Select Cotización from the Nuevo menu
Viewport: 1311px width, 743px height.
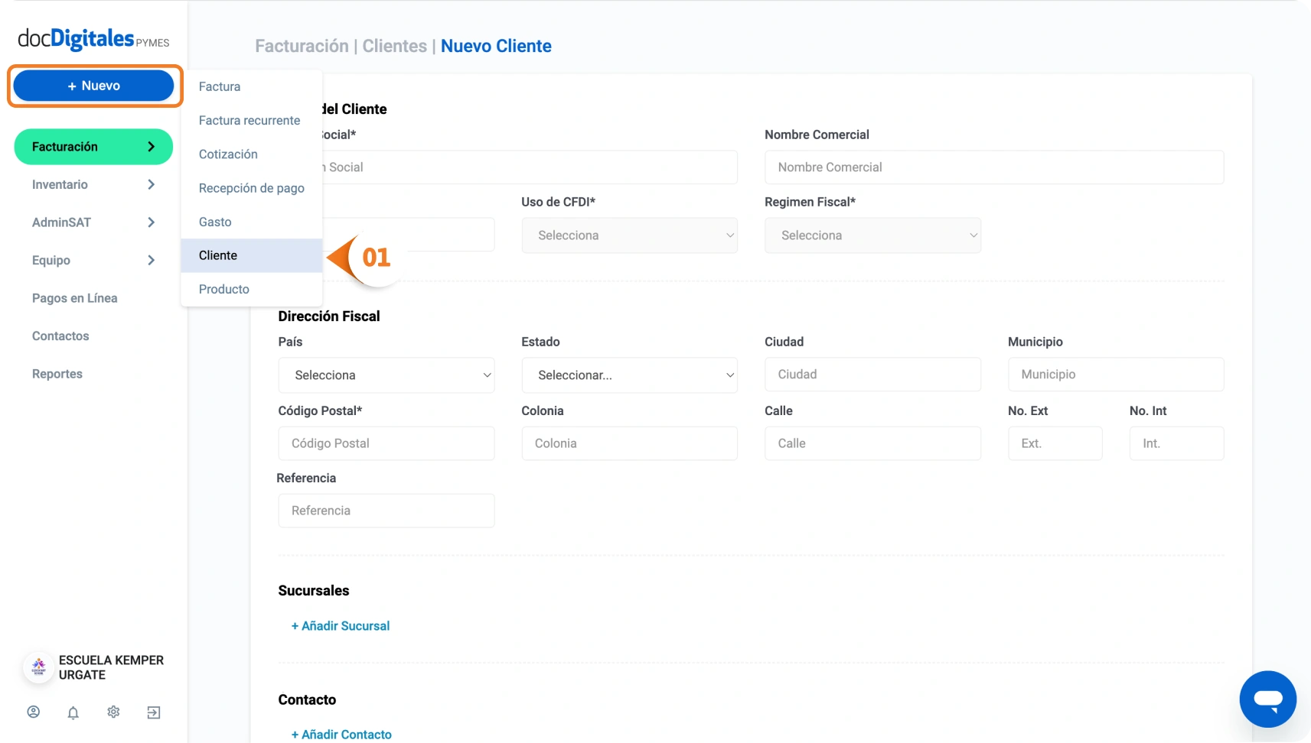pos(252,154)
